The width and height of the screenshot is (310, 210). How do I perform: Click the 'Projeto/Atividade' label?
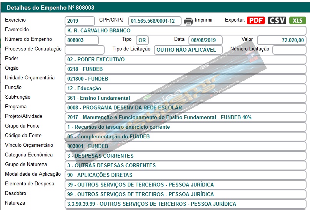[x=23, y=116]
